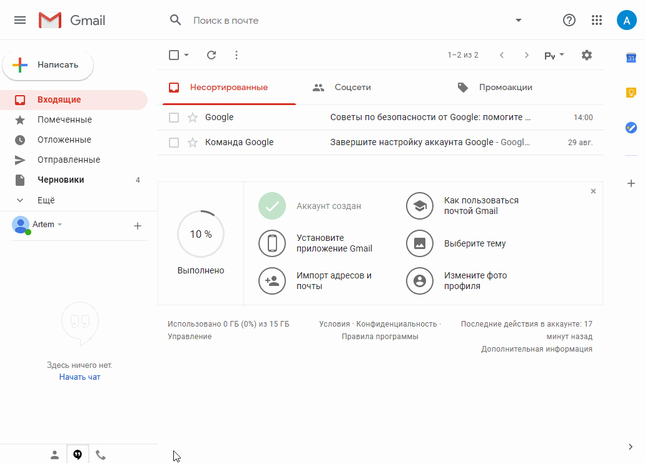Viewport: 645px width, 463px height.
Task: Click the 10 % progress circle
Action: click(201, 234)
